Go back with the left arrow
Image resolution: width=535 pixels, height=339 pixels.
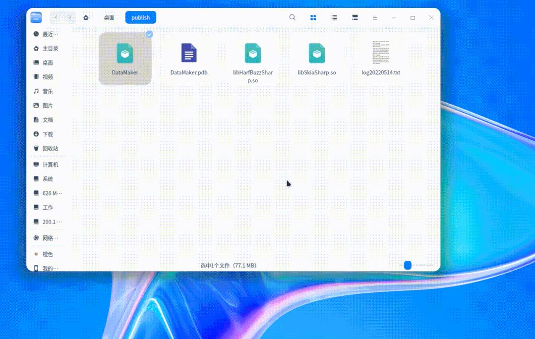click(x=57, y=17)
